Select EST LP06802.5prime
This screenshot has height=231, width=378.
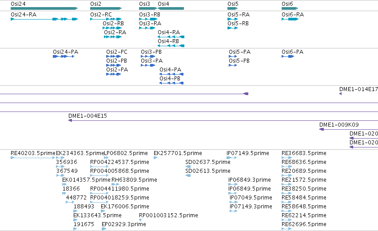click(x=106, y=158)
